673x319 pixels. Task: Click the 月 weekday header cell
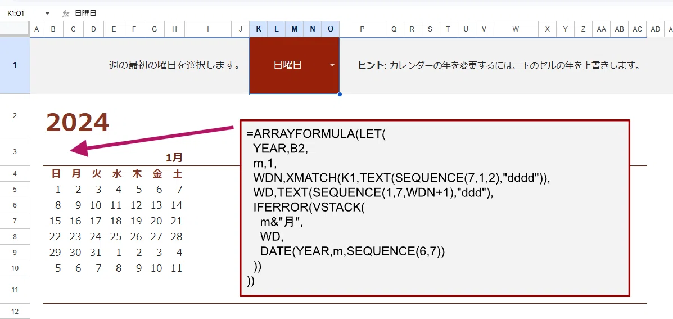click(x=76, y=174)
